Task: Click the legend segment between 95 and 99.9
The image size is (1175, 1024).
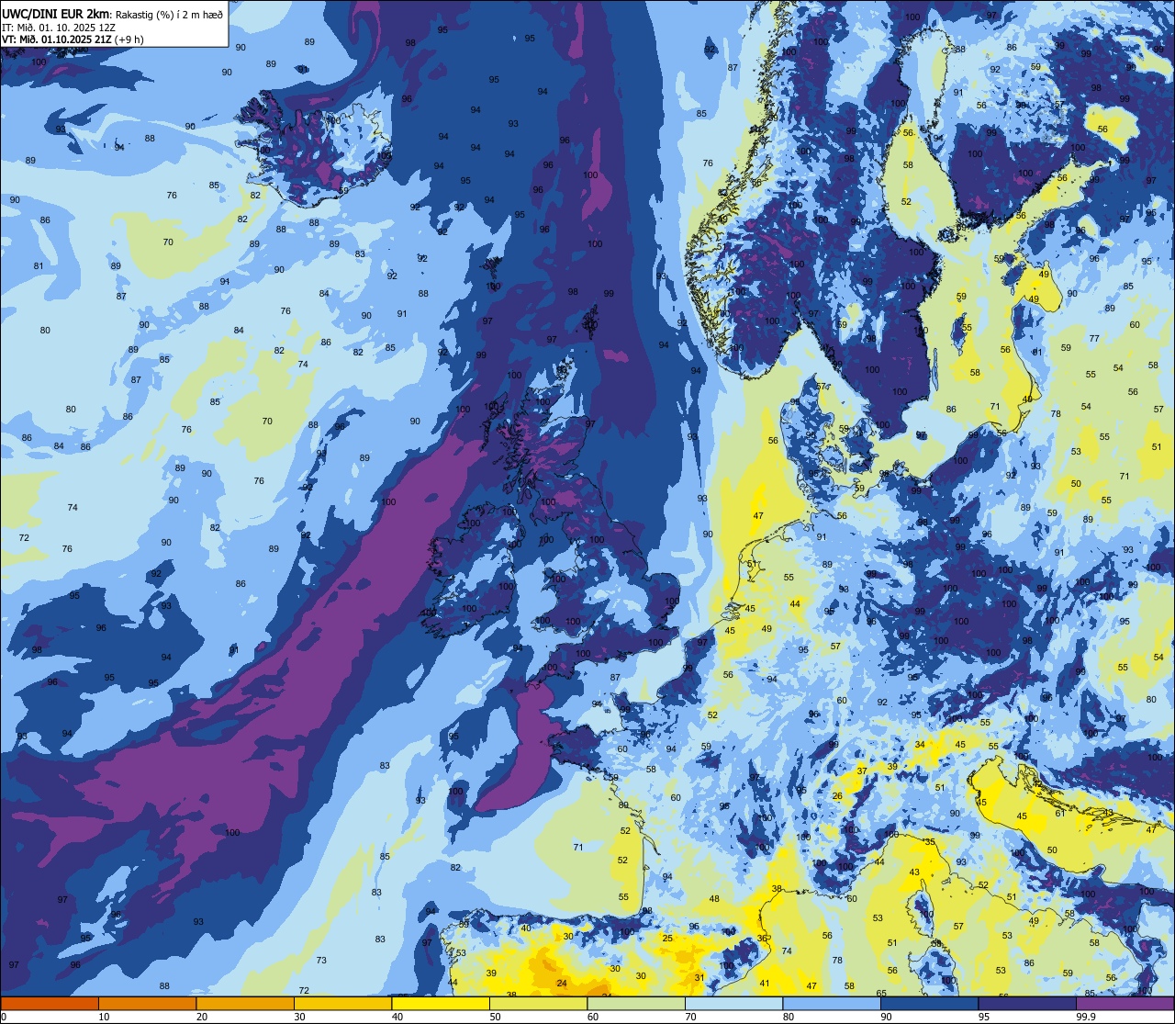Action: click(x=1026, y=1003)
